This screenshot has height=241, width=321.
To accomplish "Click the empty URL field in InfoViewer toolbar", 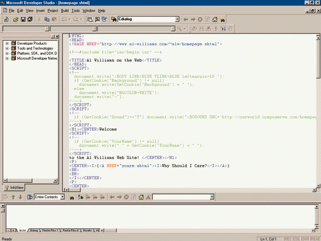I will (x=181, y=197).
